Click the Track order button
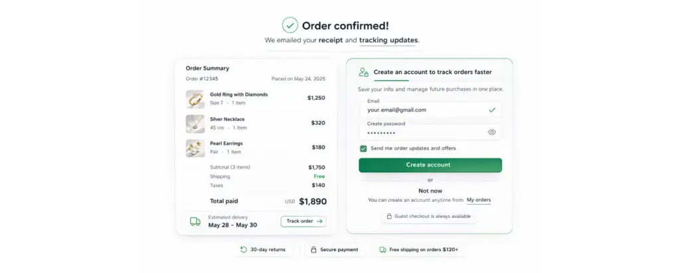This screenshot has height=273, width=680. [x=303, y=221]
